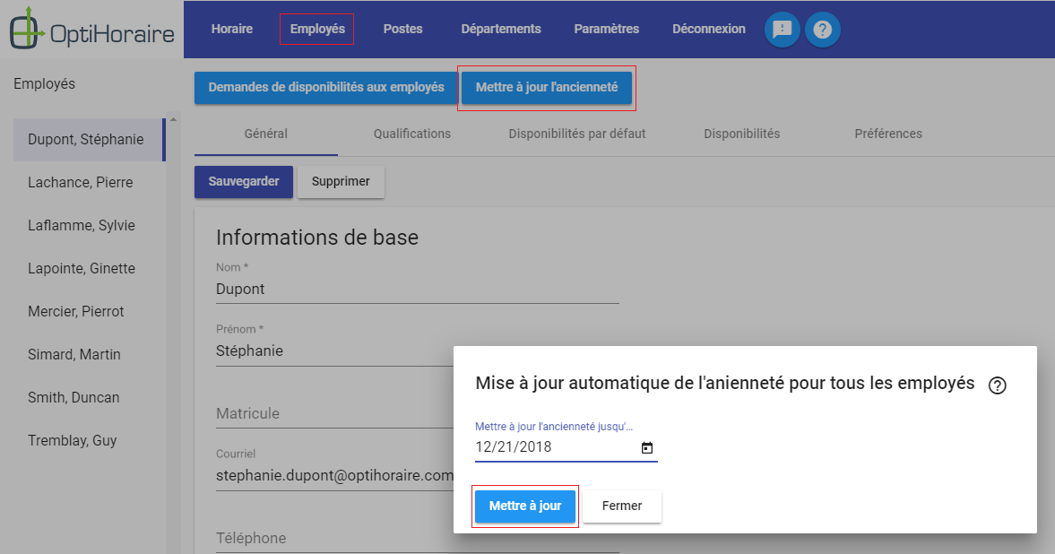
Task: Focus the Prénom field containing Stéphanie
Action: tap(334, 351)
